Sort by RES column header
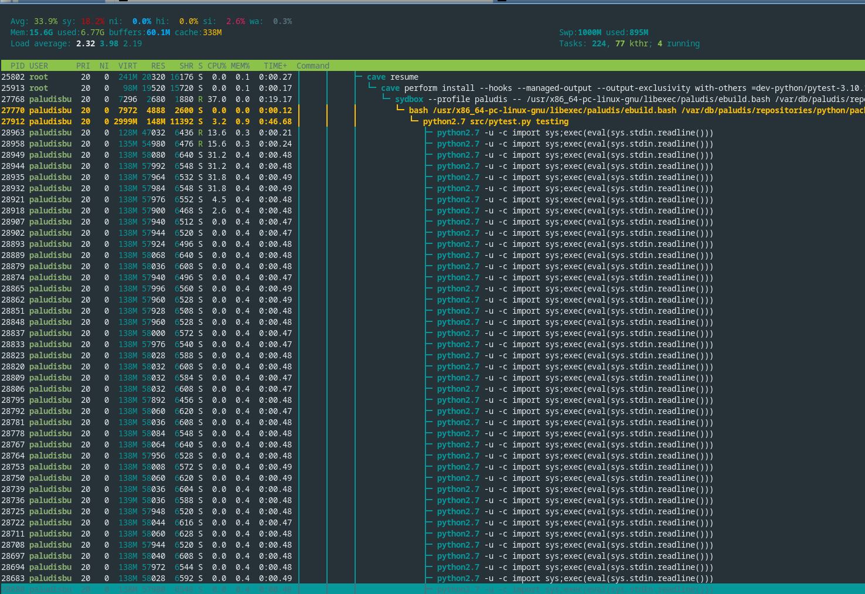 pyautogui.click(x=158, y=66)
